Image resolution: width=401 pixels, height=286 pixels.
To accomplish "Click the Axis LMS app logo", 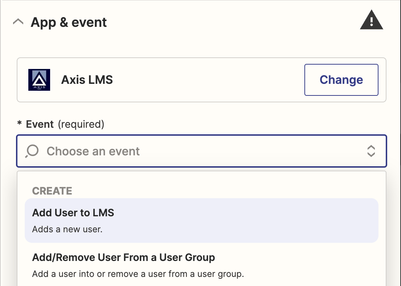I will pyautogui.click(x=39, y=80).
